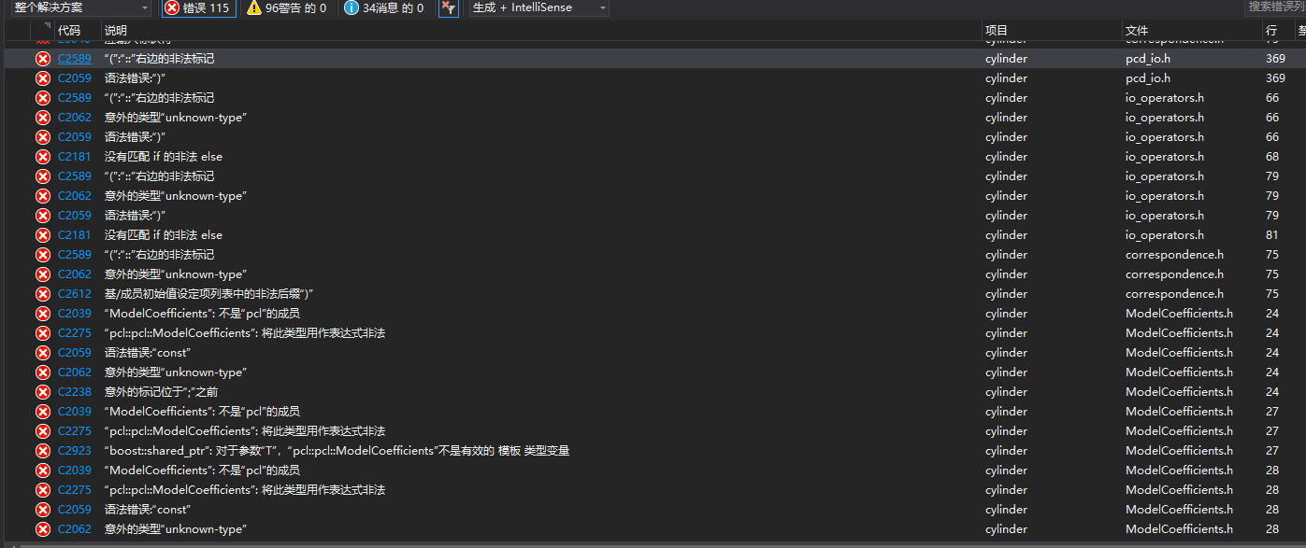
Task: Click error icon of C2589 correspondence.h row
Action: pos(43,255)
